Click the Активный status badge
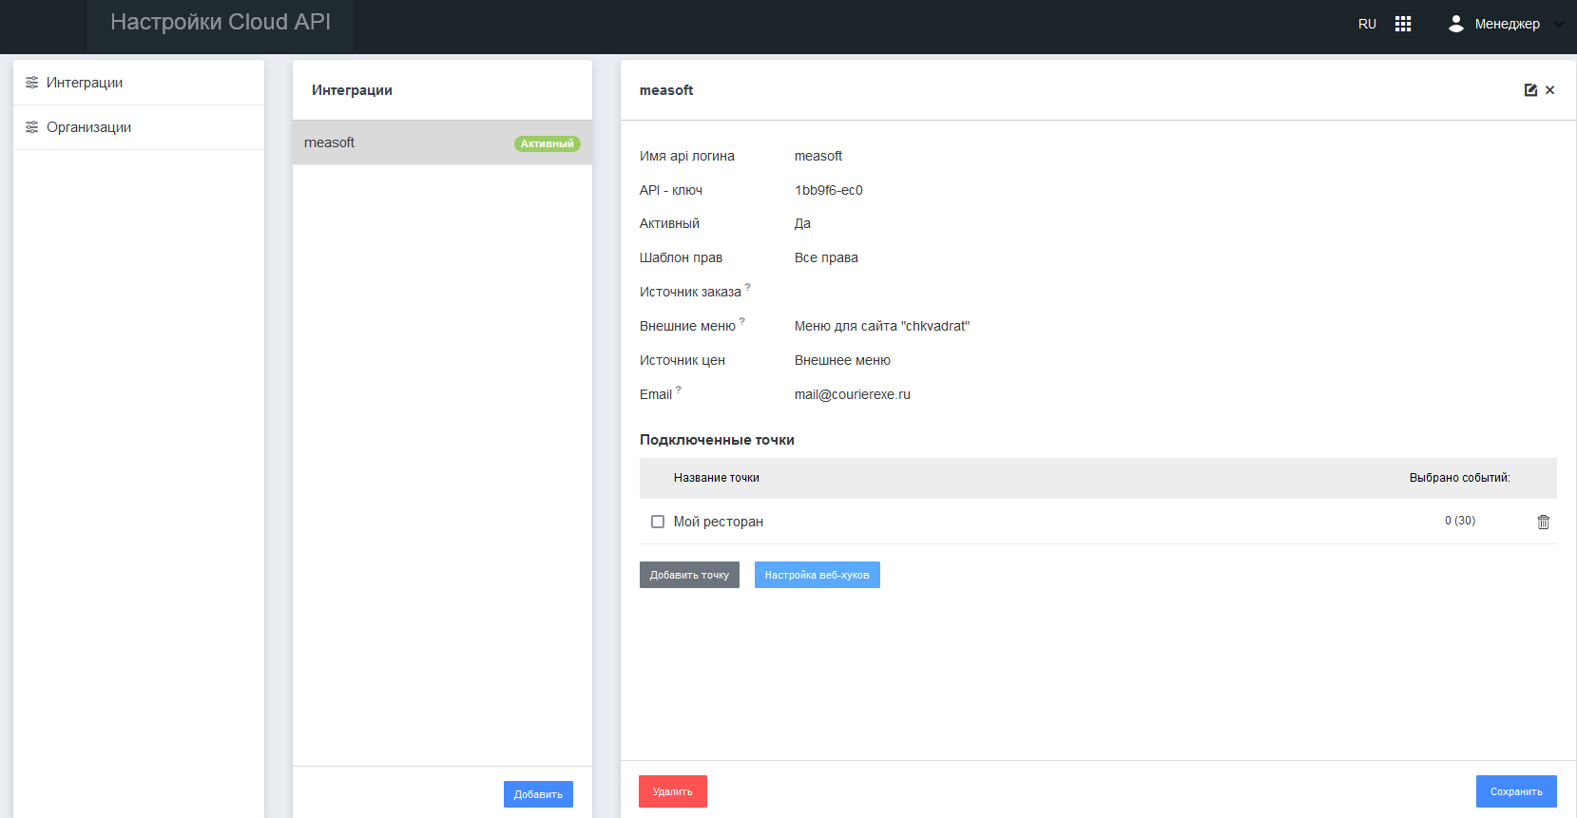Viewport: 1577px width, 818px height. [x=548, y=143]
